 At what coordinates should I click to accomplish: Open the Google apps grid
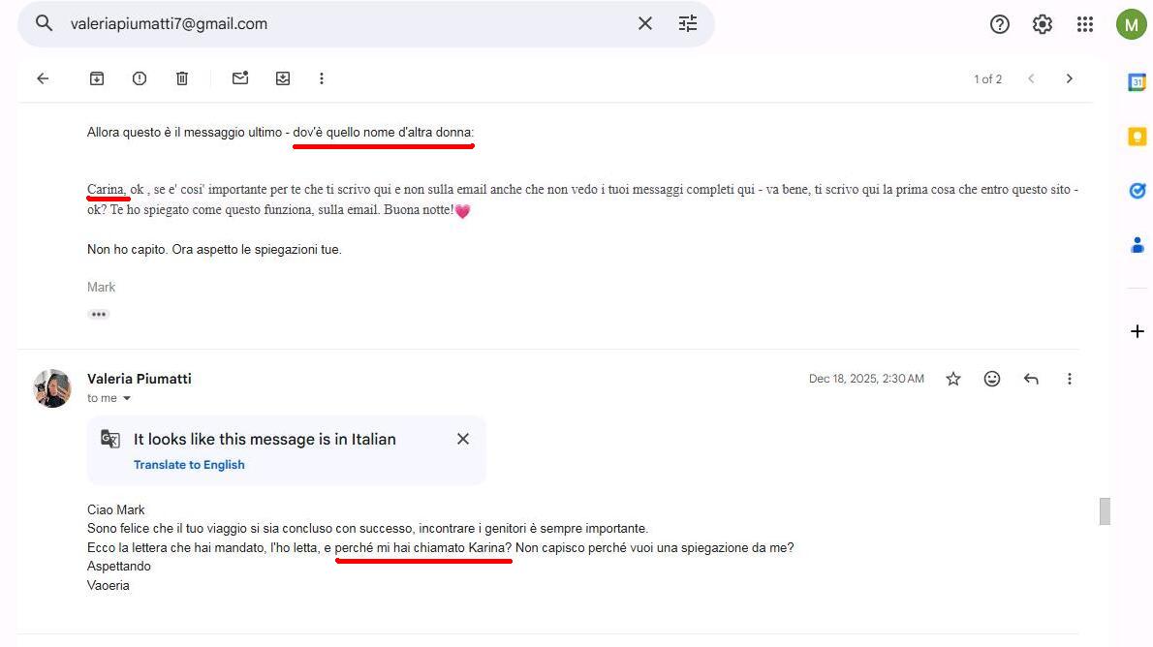point(1085,24)
